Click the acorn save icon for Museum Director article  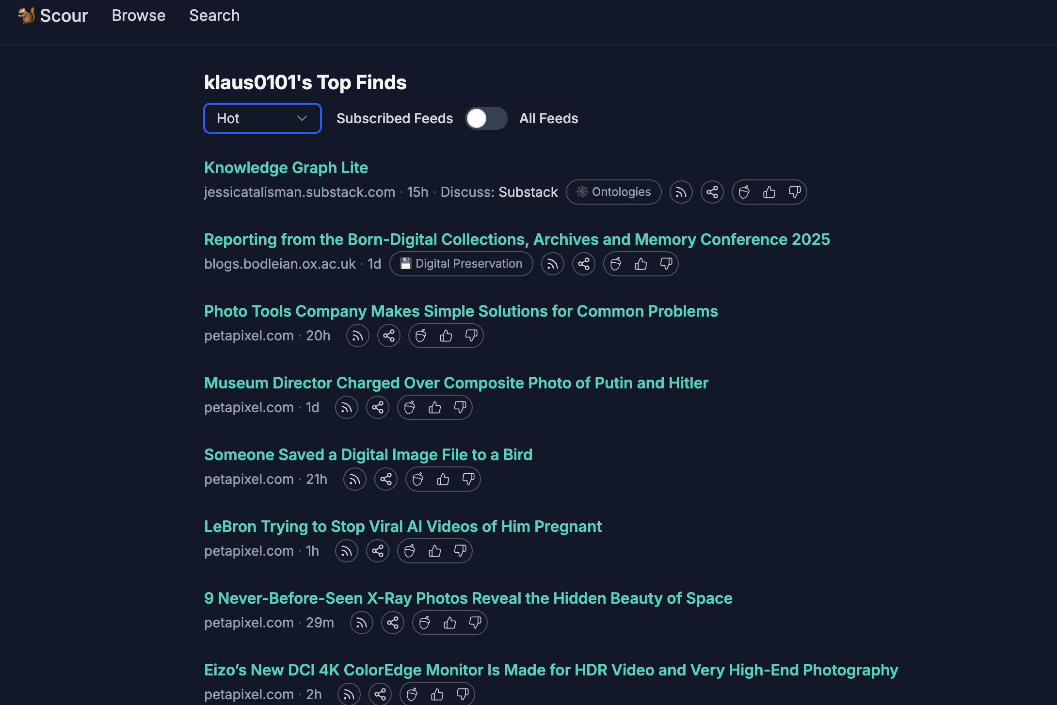coord(410,407)
